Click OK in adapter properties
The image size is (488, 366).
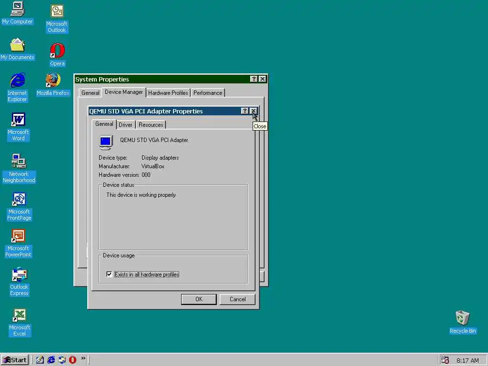pyautogui.click(x=199, y=299)
